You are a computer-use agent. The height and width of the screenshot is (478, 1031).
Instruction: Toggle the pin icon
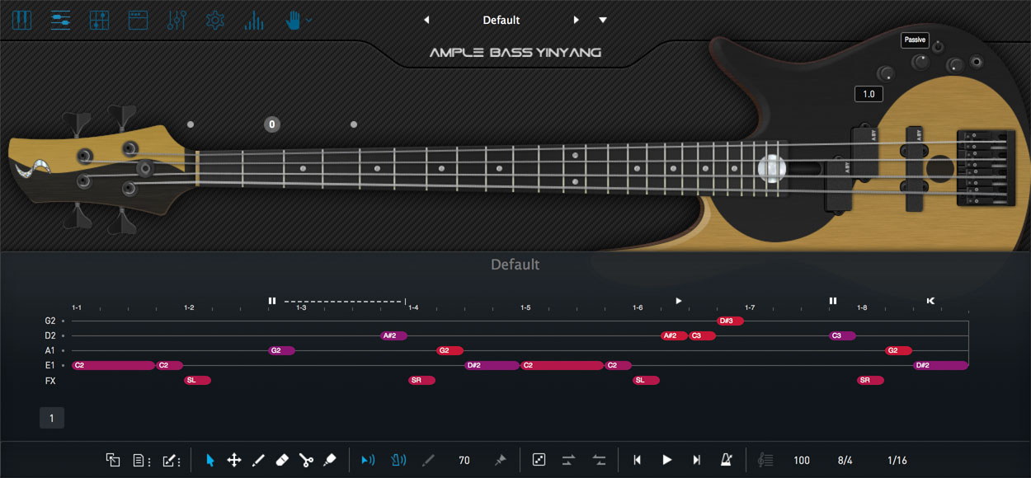click(500, 460)
